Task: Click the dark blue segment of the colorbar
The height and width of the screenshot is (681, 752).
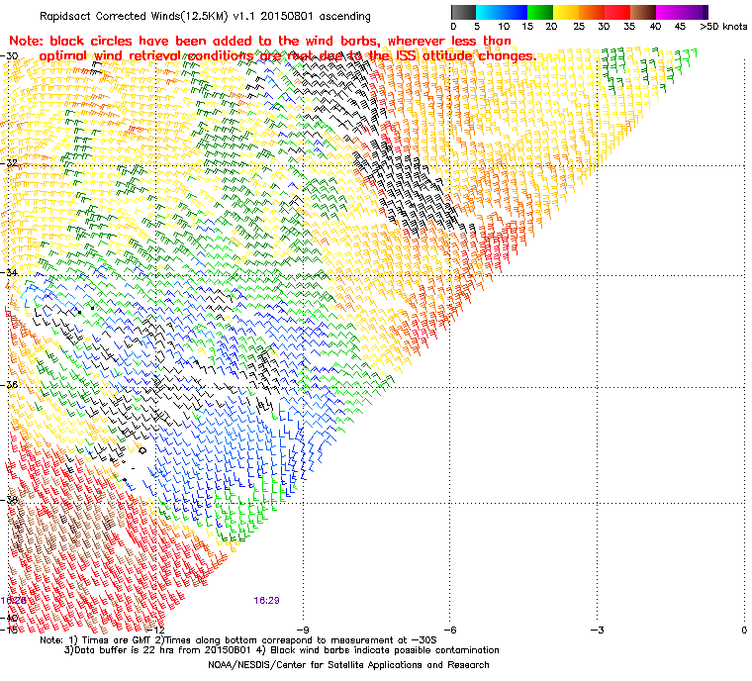Action: (x=515, y=12)
